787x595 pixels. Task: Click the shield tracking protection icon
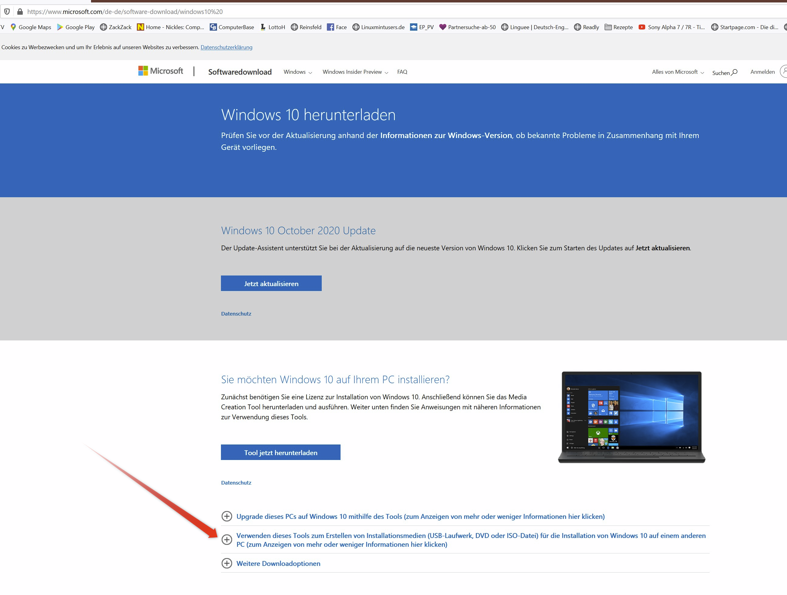point(7,12)
